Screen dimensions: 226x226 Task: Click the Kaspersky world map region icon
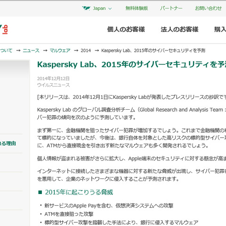click(x=86, y=8)
